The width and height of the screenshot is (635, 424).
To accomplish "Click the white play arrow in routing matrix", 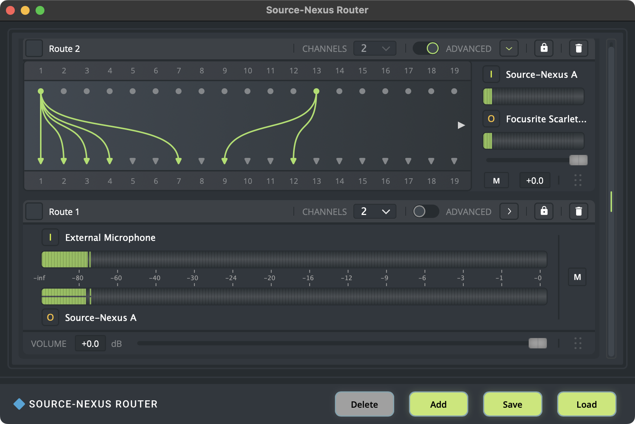I will point(461,125).
